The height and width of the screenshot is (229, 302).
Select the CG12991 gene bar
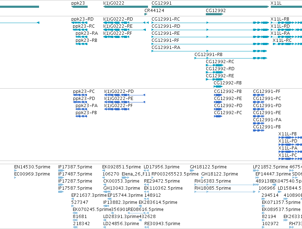[210, 7]
